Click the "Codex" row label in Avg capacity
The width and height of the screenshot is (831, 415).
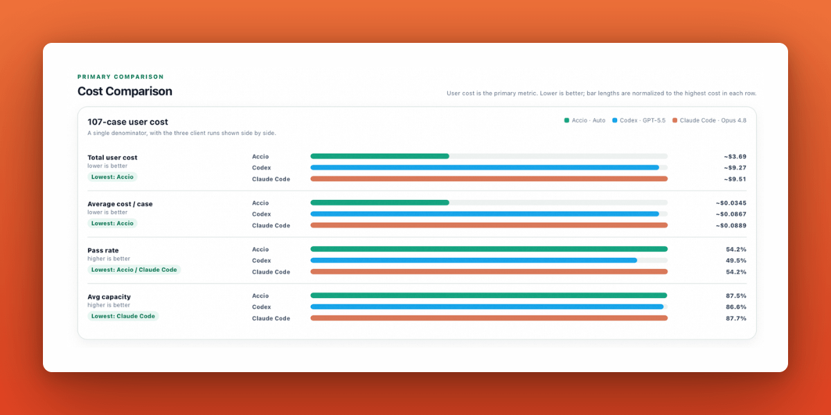pyautogui.click(x=262, y=306)
